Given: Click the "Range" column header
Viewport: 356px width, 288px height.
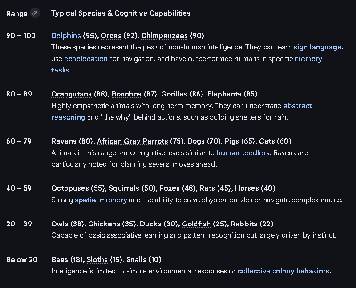Looking at the screenshot, I should [x=17, y=14].
